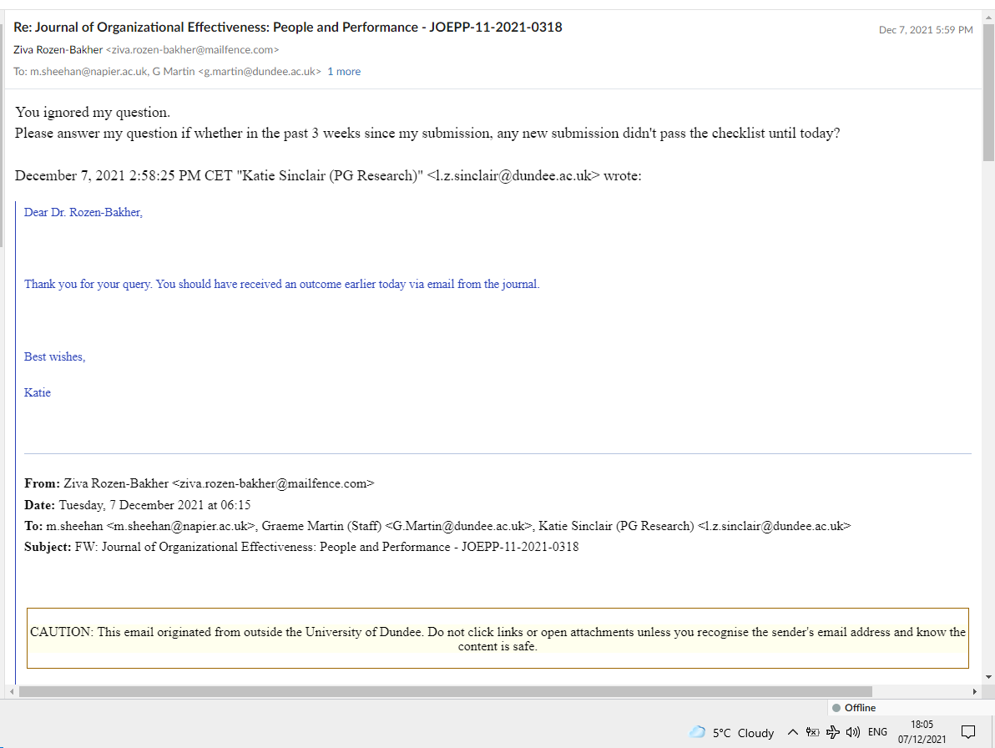Click the sentence beginning 'Please answer my question'
Image resolution: width=995 pixels, height=748 pixels.
pos(427,134)
